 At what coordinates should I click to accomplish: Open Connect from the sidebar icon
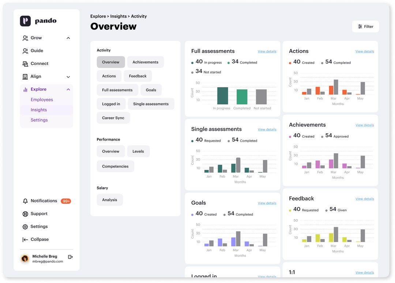pos(25,63)
